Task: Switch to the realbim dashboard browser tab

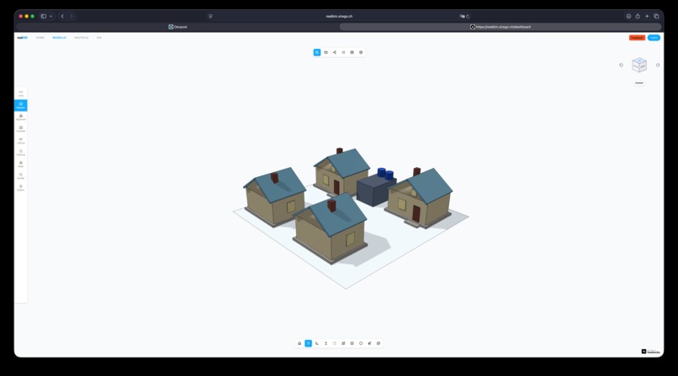Action: [501, 27]
